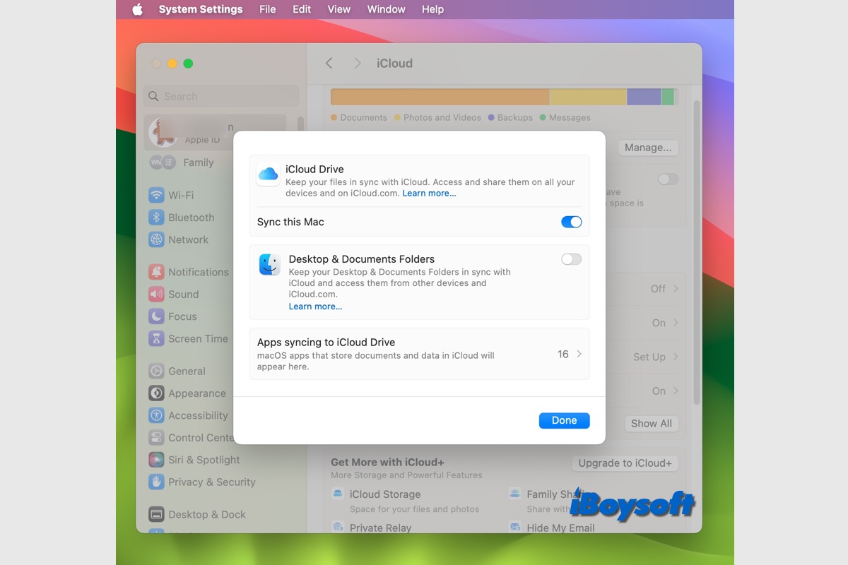Image resolution: width=848 pixels, height=565 pixels.
Task: Turn off Sync this Mac toggle
Action: (x=571, y=222)
